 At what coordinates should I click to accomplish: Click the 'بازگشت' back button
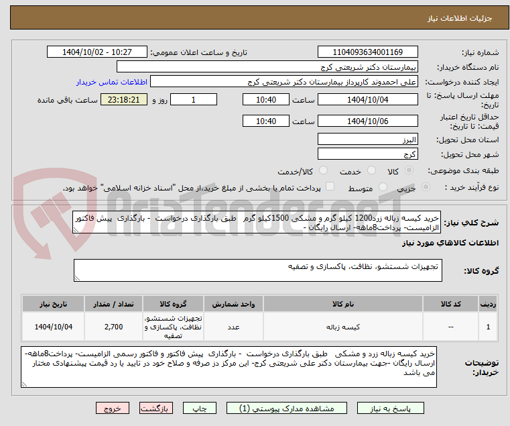[x=156, y=408]
